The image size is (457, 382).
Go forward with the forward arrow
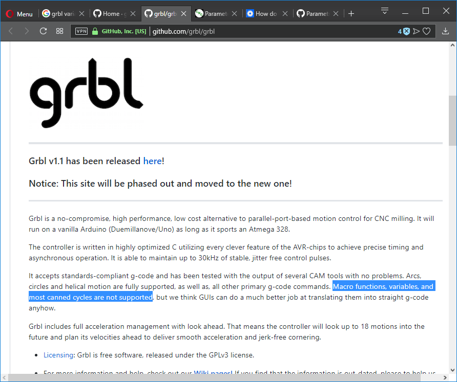(27, 31)
